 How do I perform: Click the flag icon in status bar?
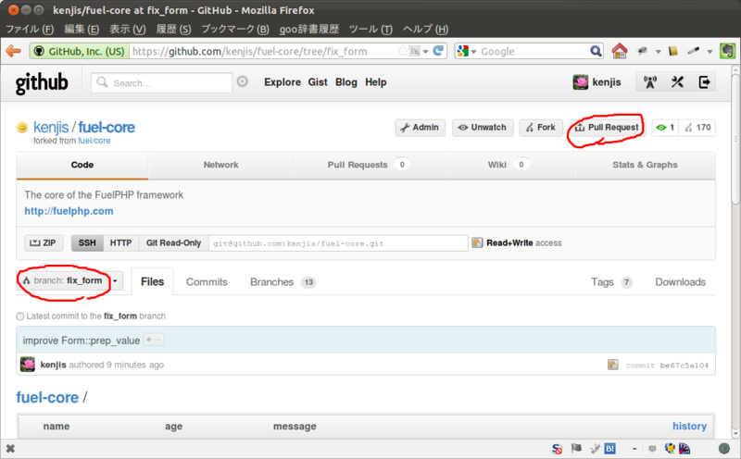(x=576, y=448)
